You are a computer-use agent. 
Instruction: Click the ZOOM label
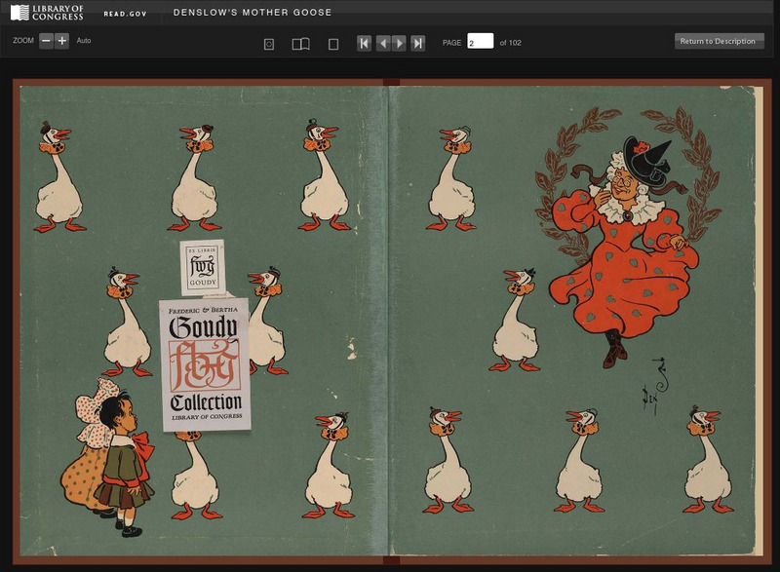(x=23, y=41)
